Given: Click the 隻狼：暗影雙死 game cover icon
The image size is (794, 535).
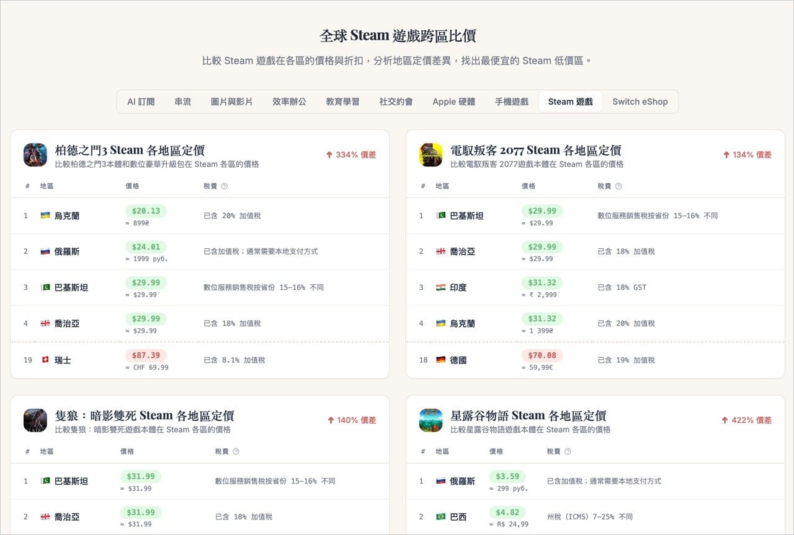Looking at the screenshot, I should tap(35, 420).
